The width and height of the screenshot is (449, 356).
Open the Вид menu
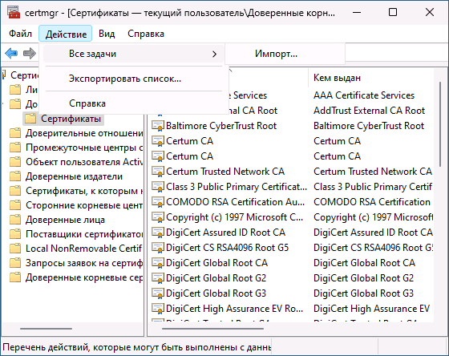coord(107,34)
